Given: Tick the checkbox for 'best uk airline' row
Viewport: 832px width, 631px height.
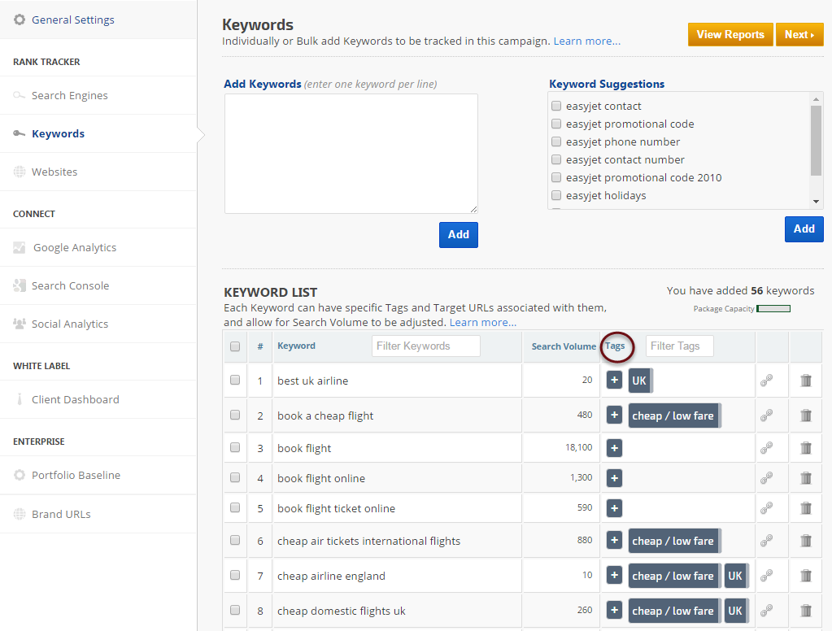Looking at the screenshot, I should click(x=235, y=380).
